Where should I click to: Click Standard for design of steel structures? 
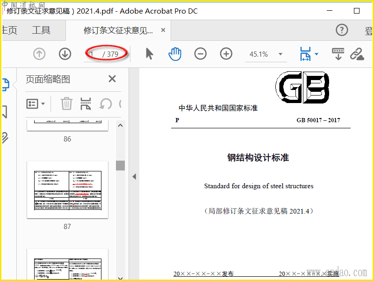(259, 186)
